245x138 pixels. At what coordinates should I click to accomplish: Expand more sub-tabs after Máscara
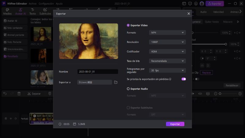pos(238,22)
